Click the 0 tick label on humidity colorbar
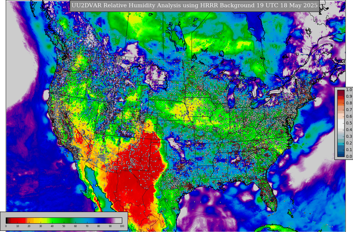Image resolution: width=353 pixels, height=232 pixels. pos(6,226)
